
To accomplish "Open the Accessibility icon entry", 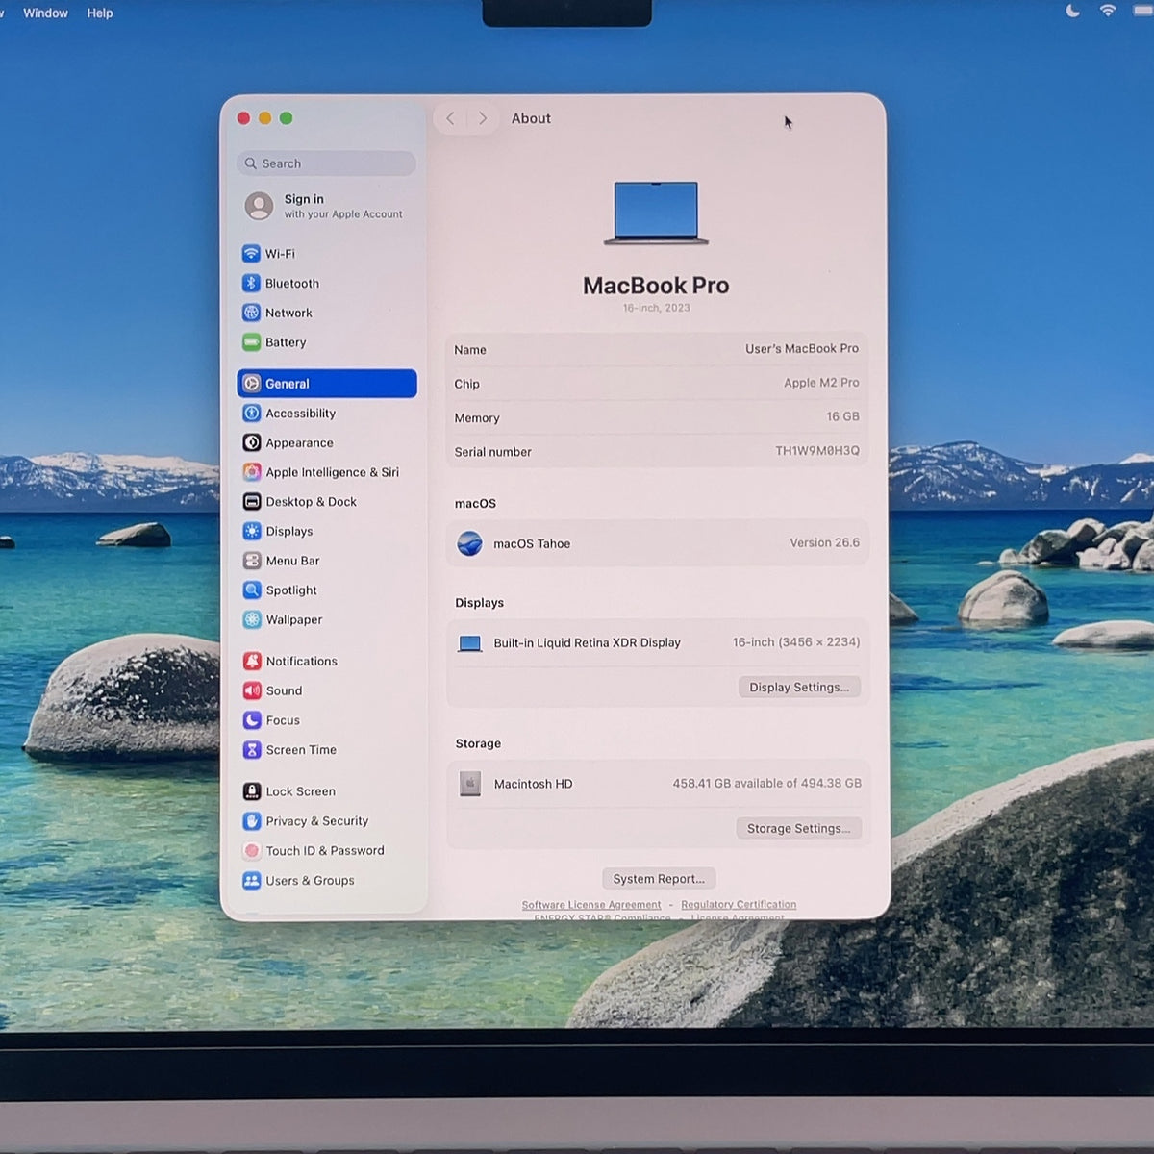I will (252, 414).
